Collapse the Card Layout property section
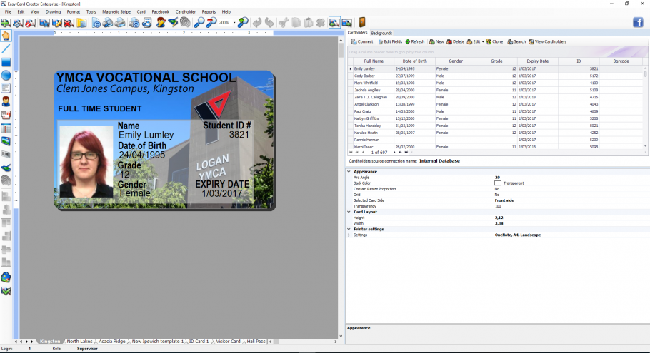The height and width of the screenshot is (353, 650). tap(349, 212)
